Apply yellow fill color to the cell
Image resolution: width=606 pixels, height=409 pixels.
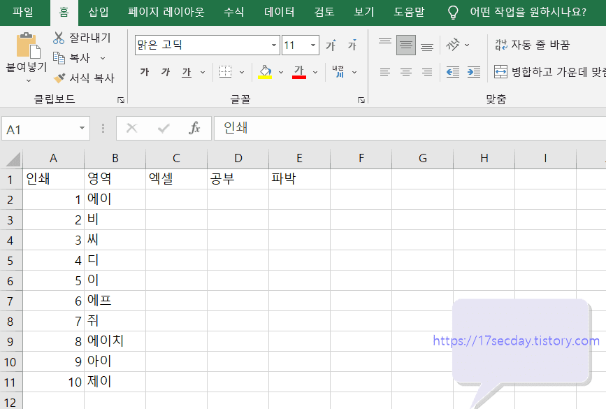click(x=264, y=72)
